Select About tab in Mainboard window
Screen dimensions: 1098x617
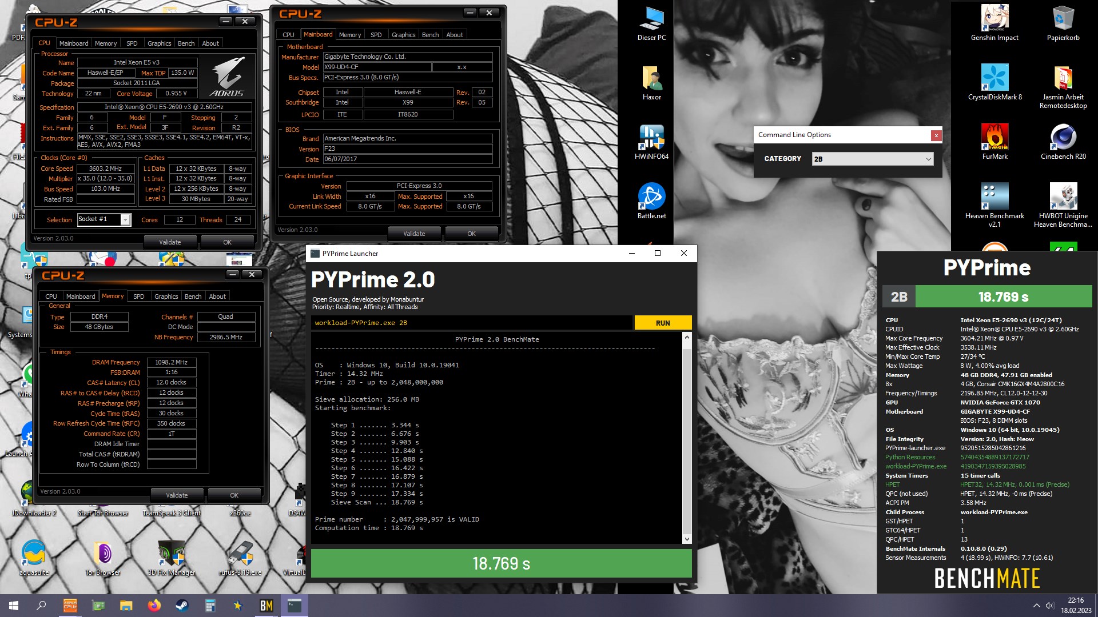(455, 35)
